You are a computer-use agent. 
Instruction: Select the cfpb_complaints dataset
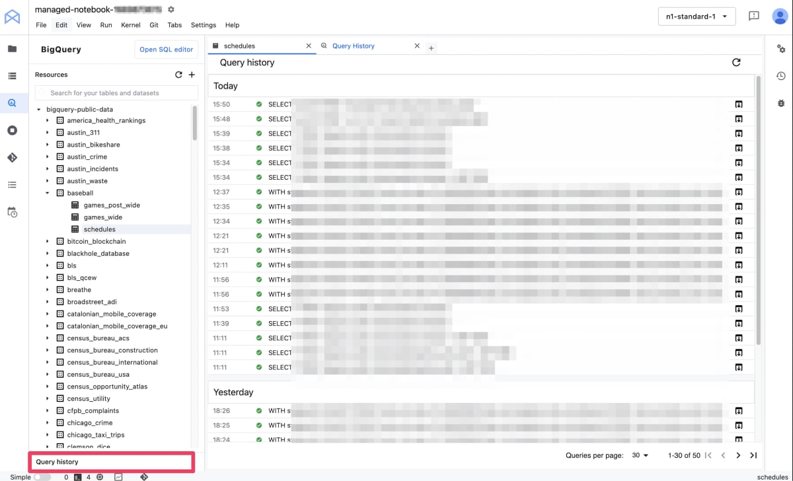click(93, 411)
